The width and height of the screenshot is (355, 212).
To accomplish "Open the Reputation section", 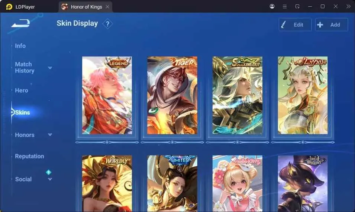I will [29, 156].
